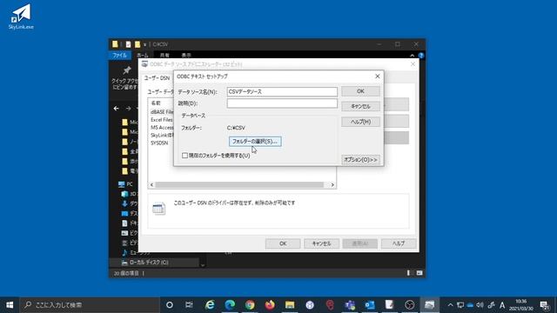Click フォルダーの選択(S)... button
The width and height of the screenshot is (557, 313).
[255, 141]
